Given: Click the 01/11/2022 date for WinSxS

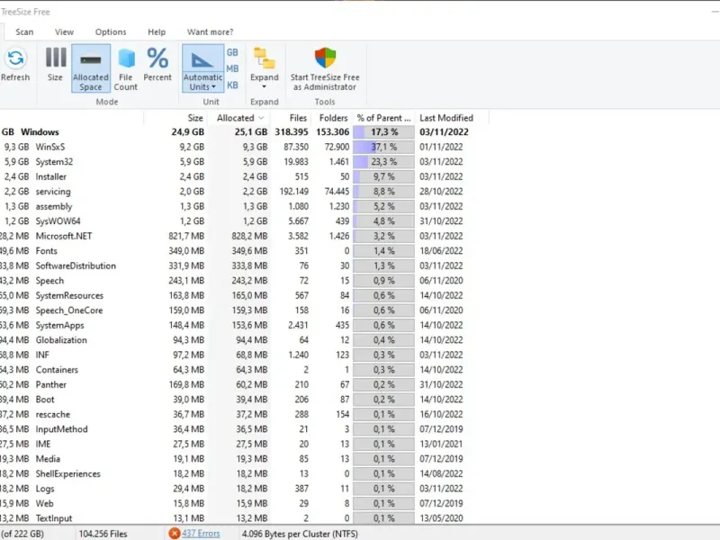Looking at the screenshot, I should tap(441, 147).
